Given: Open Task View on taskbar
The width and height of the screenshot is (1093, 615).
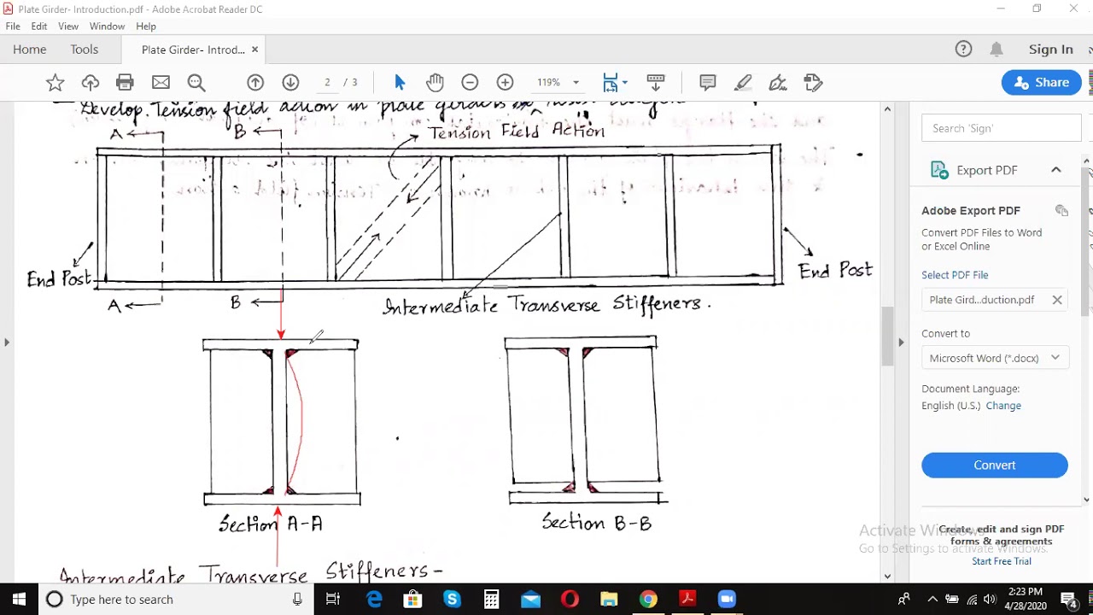Looking at the screenshot, I should click(333, 600).
